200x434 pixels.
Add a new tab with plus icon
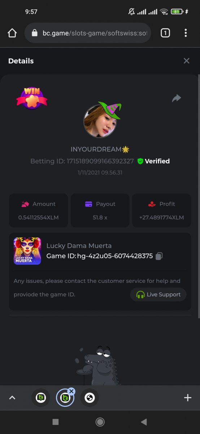point(188,398)
